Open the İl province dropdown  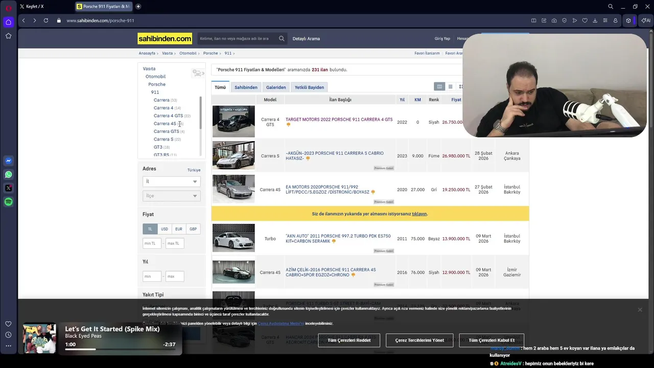pos(172,181)
